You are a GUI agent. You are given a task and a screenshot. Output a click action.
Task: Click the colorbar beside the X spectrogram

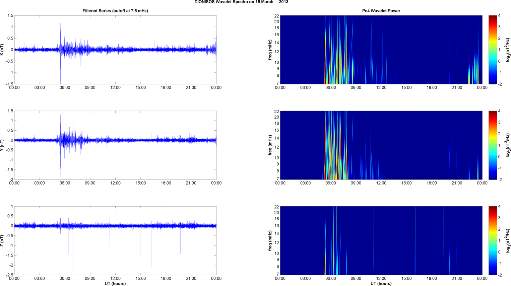click(493, 50)
